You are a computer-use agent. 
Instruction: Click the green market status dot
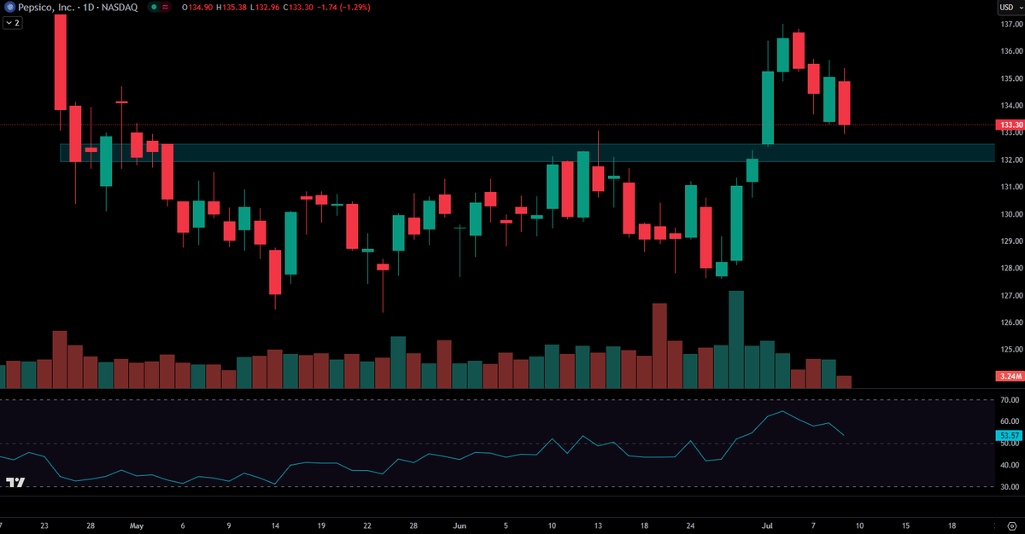coord(153,7)
